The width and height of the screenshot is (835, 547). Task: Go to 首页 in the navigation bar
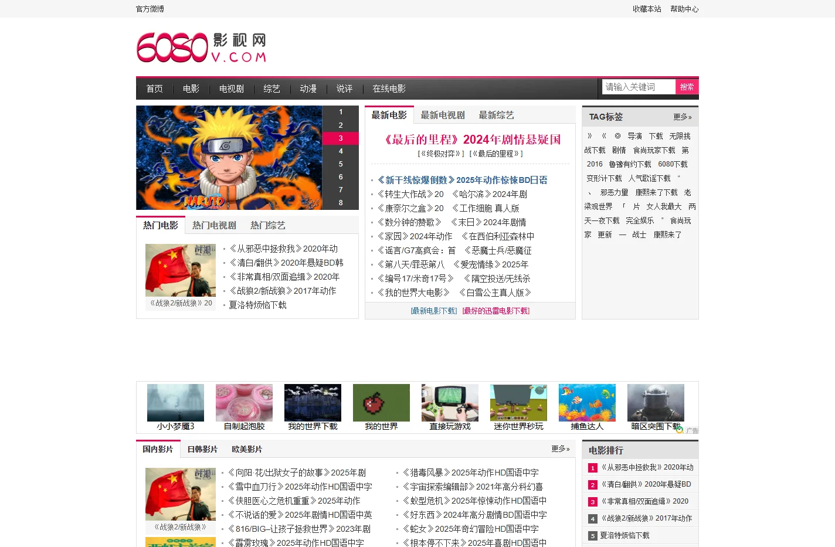(x=155, y=89)
